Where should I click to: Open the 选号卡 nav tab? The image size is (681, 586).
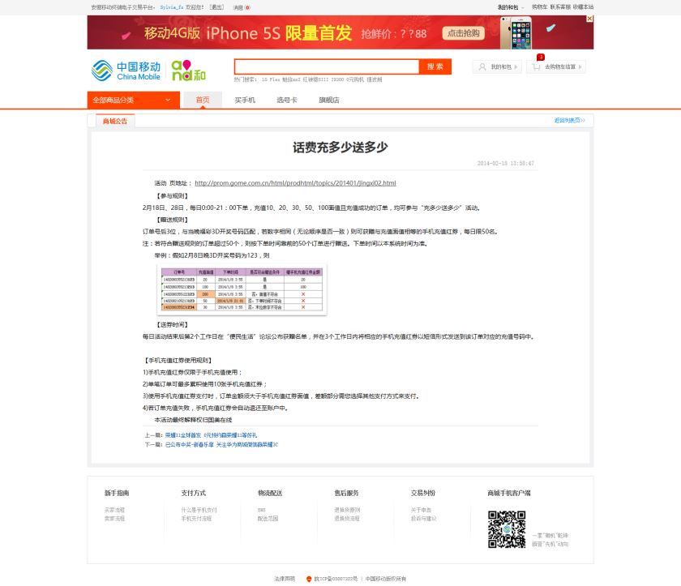point(287,100)
